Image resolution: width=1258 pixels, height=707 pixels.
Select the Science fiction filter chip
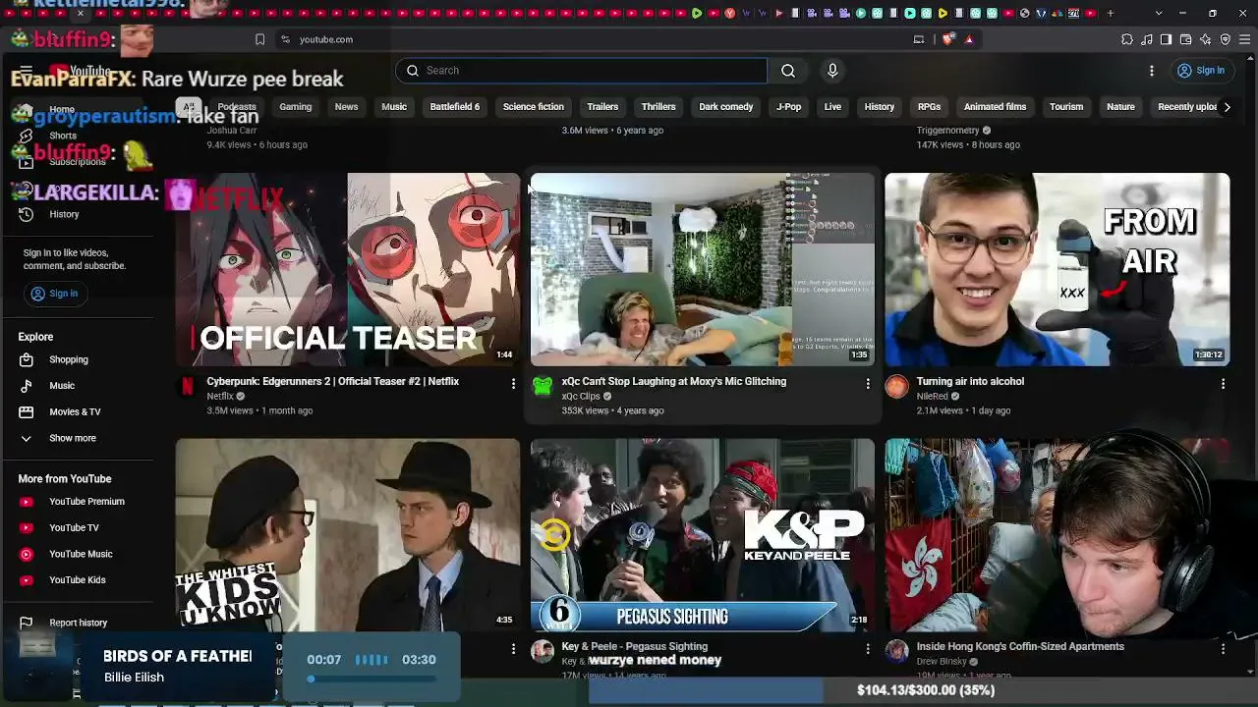tap(534, 107)
